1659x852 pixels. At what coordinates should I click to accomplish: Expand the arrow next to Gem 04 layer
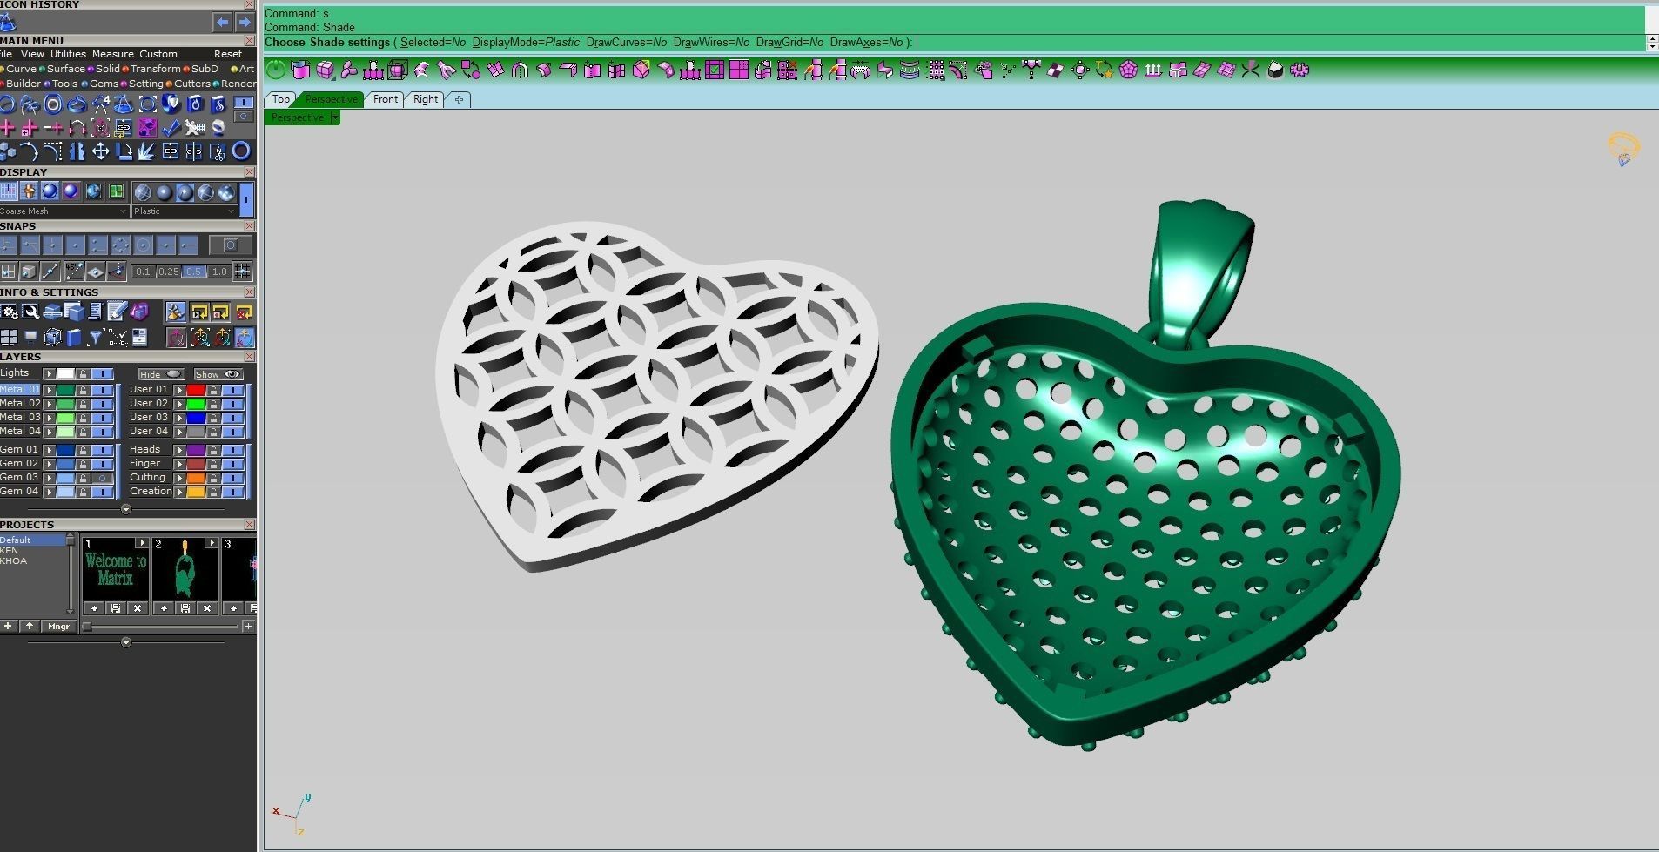pos(50,492)
